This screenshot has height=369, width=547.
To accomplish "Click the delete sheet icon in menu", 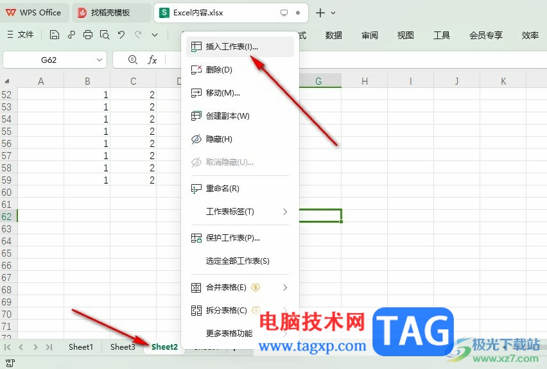I will [196, 70].
